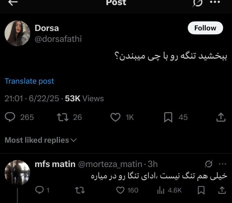The width and height of the screenshot is (232, 203).
Task: View the 53K Views analytics
Action: coord(84,98)
